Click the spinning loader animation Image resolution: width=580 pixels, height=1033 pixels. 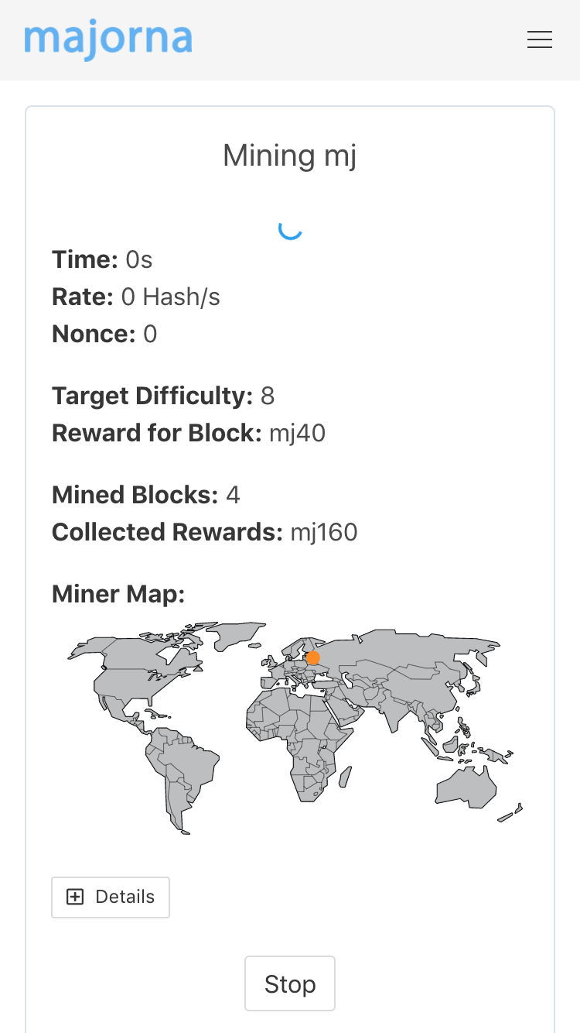(x=289, y=229)
